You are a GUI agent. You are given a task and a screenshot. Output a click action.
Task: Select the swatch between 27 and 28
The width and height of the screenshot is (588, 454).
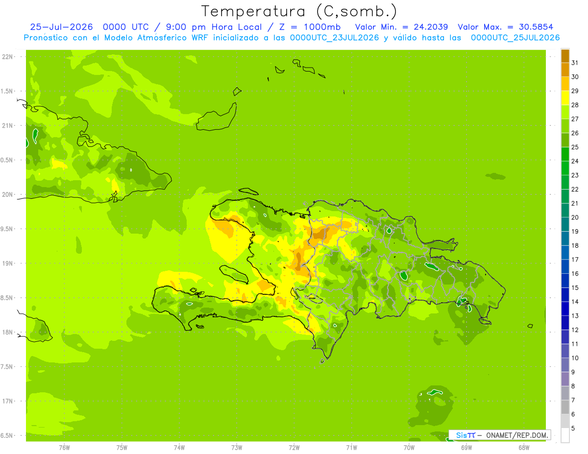pyautogui.click(x=565, y=112)
